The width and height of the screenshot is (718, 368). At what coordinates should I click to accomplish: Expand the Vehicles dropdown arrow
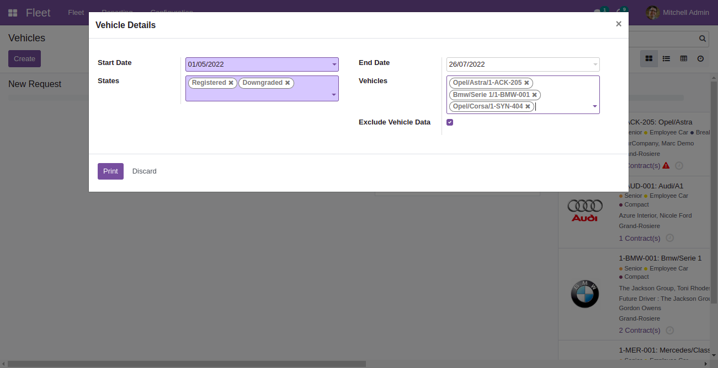594,106
